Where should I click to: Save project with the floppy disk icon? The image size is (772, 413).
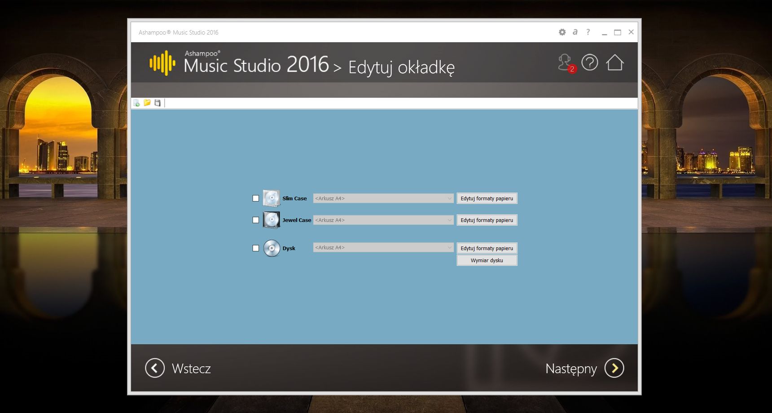pyautogui.click(x=158, y=103)
